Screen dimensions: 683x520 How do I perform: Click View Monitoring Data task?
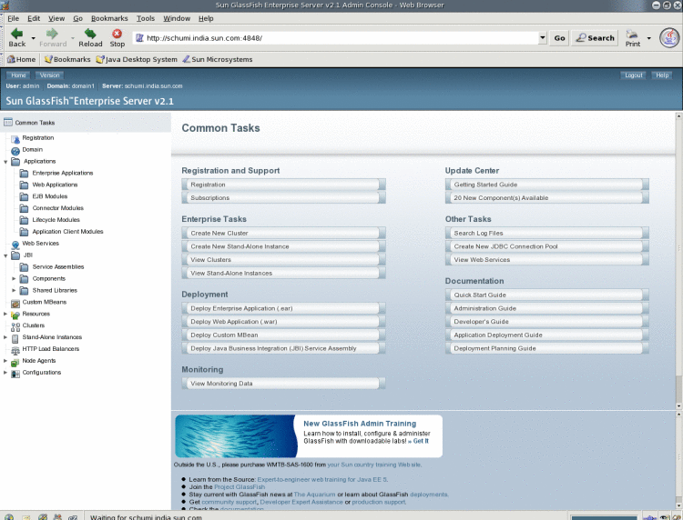tap(283, 384)
